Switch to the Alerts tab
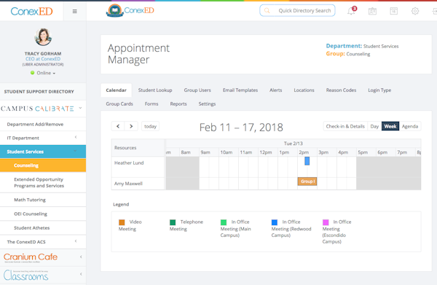 [x=275, y=90]
